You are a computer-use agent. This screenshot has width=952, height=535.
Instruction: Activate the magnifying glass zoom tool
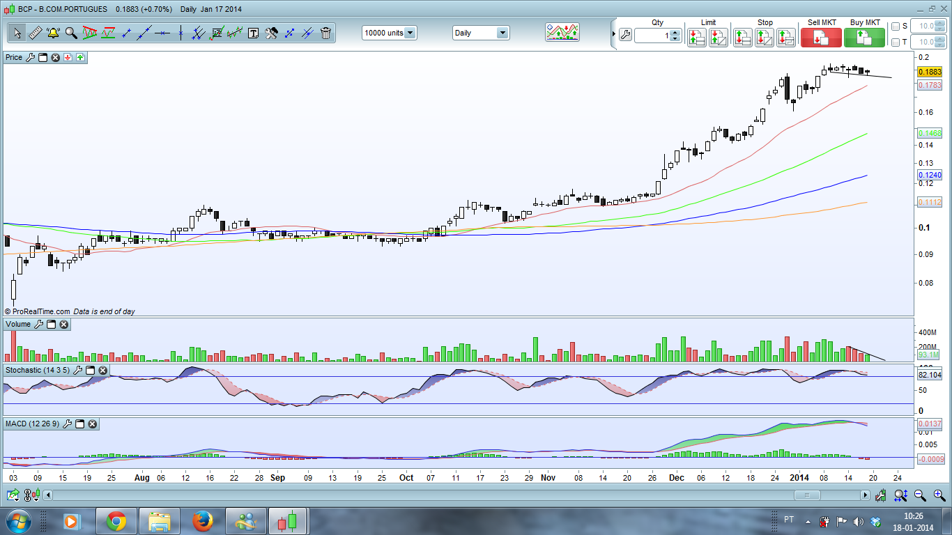(x=71, y=33)
